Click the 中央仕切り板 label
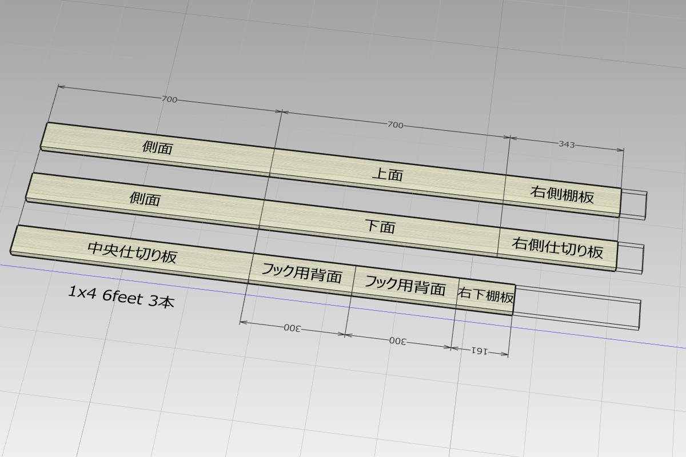This screenshot has width=686, height=457. [132, 252]
